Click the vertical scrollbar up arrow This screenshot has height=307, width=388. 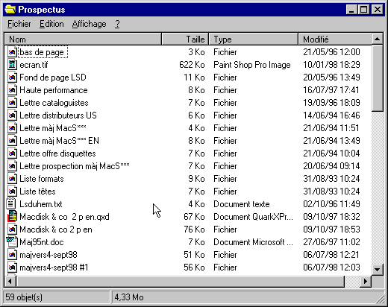378,39
